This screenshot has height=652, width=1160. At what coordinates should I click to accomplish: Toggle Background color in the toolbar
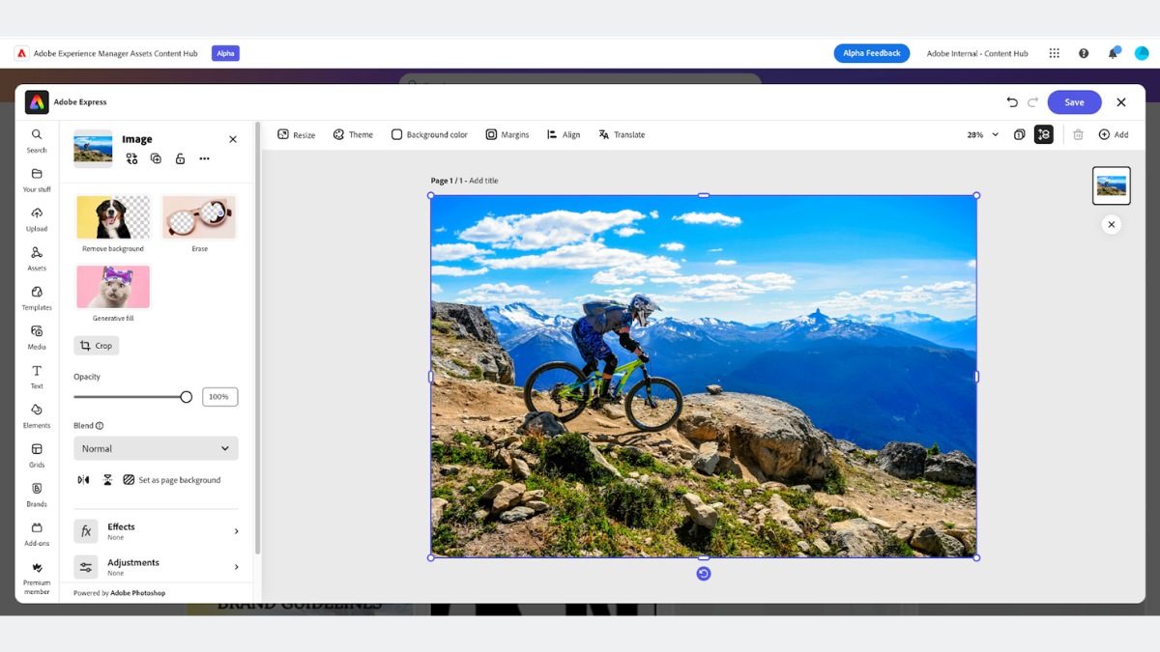coord(429,134)
